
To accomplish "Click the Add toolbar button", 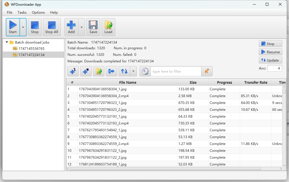I will pos(71,27).
